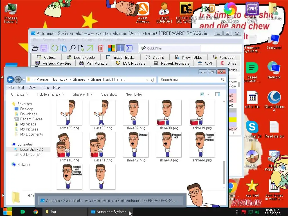Open the Glary Utilities 4 desktop icon
288x216 pixels.
pos(274,101)
